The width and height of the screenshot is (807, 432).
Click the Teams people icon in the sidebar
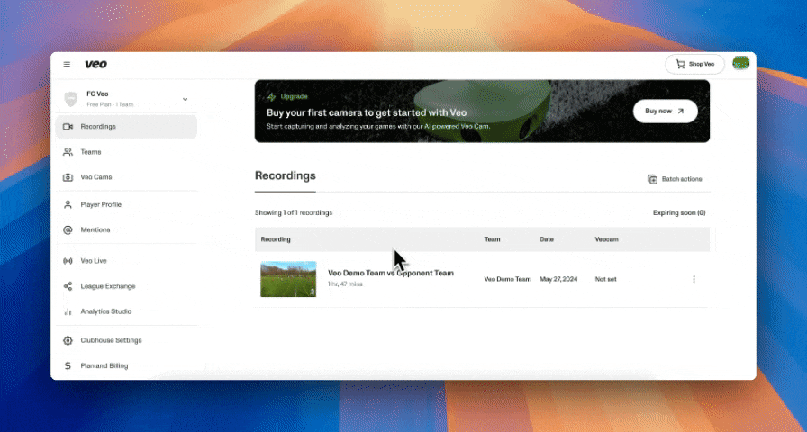tap(68, 152)
